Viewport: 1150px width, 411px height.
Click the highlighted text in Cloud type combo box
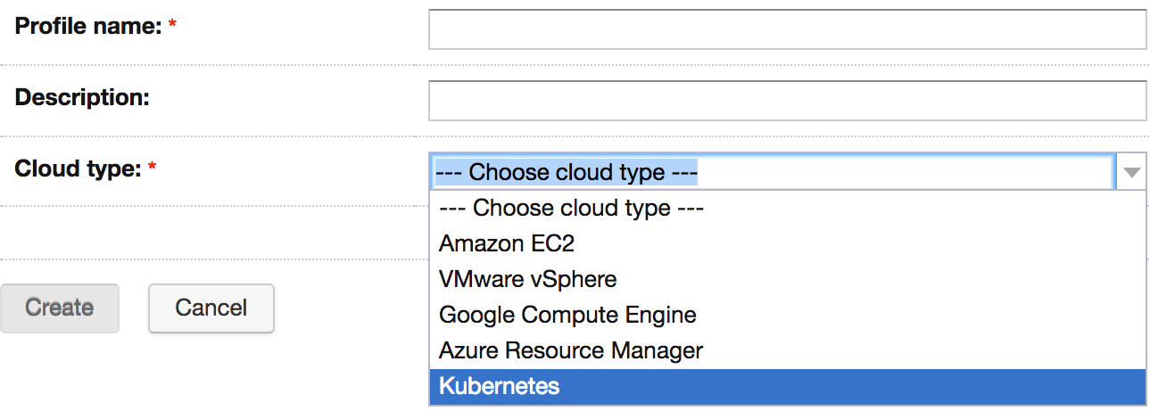566,172
